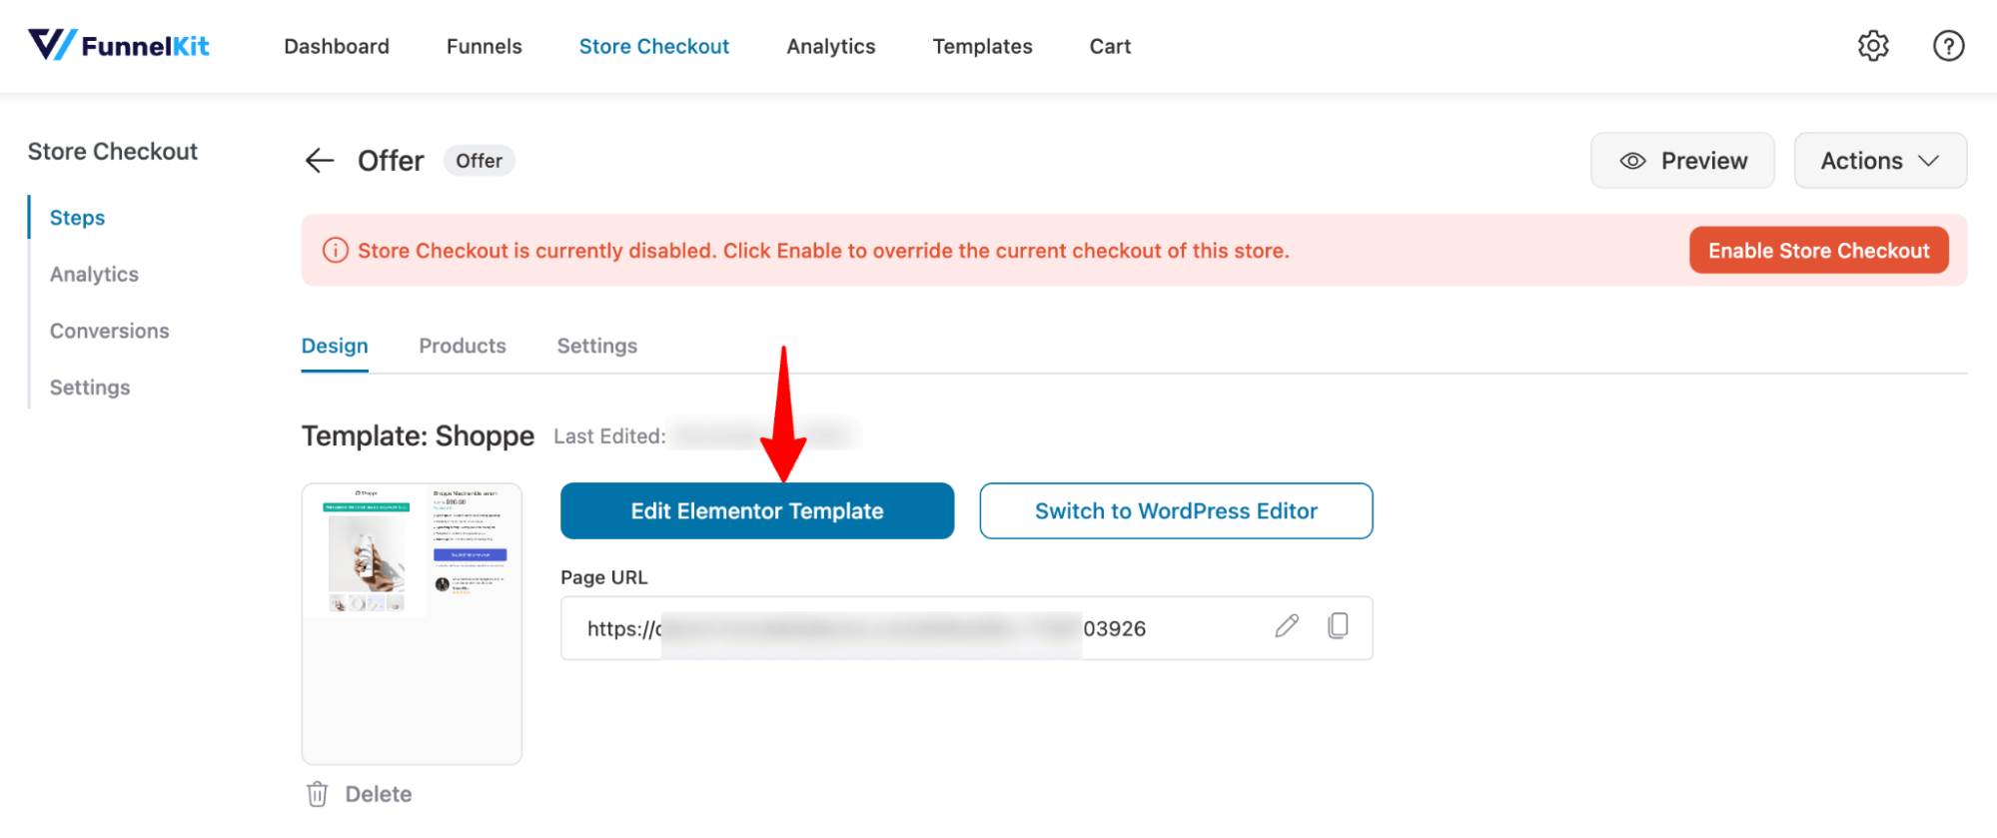The width and height of the screenshot is (1997, 838).
Task: Open help via the question mark icon
Action: (x=1948, y=46)
